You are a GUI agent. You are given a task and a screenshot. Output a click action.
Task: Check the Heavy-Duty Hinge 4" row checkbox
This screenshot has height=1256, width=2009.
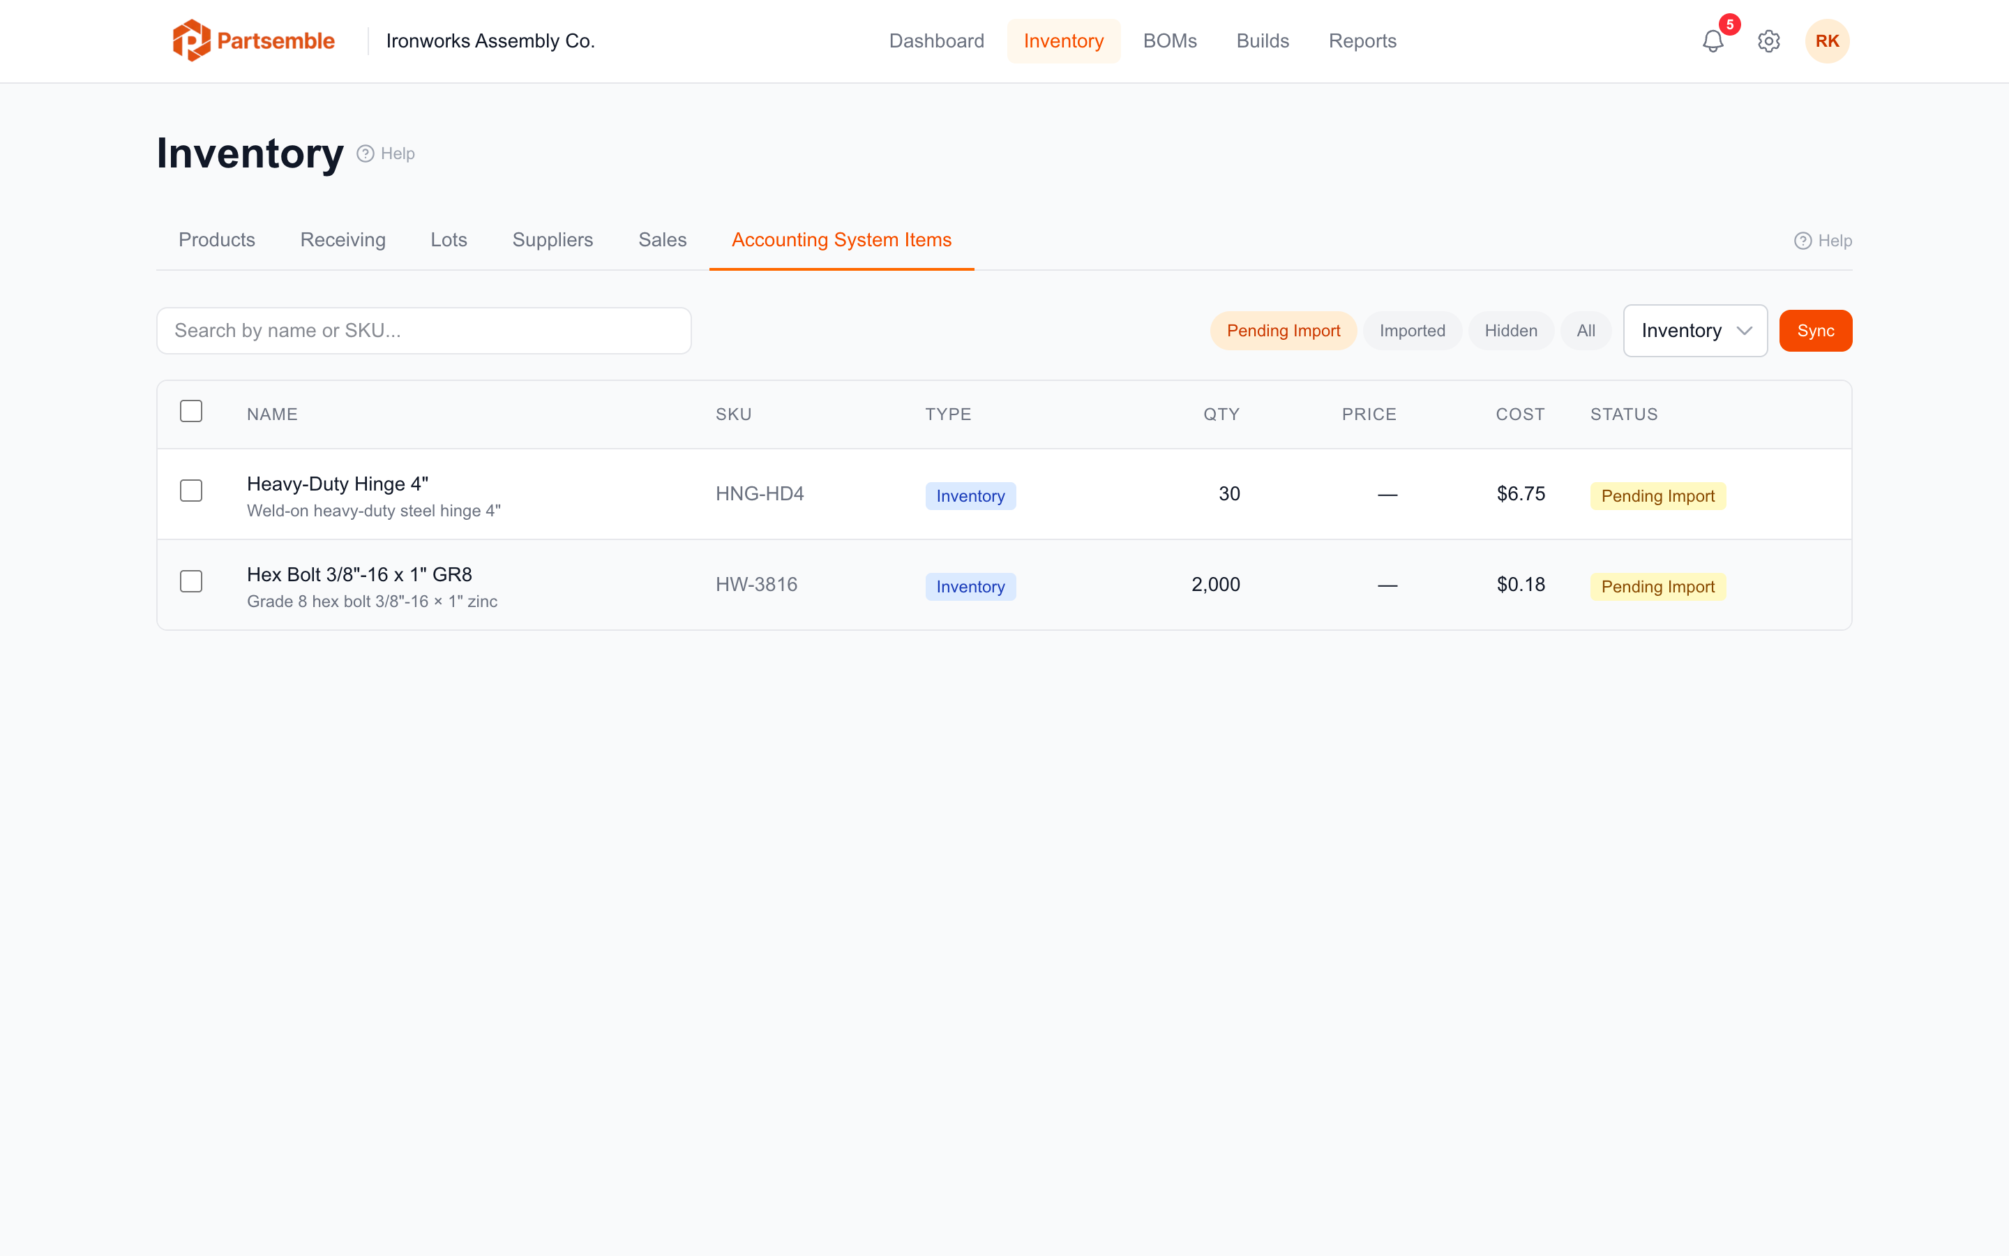[x=191, y=491]
